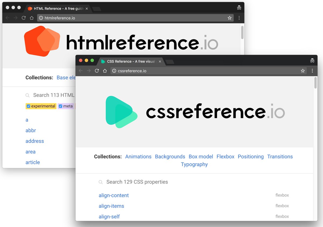
Task: Click the cssreference.io teal logo
Action: pos(121,112)
